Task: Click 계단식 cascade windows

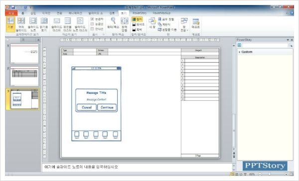Action: [x=164, y=24]
